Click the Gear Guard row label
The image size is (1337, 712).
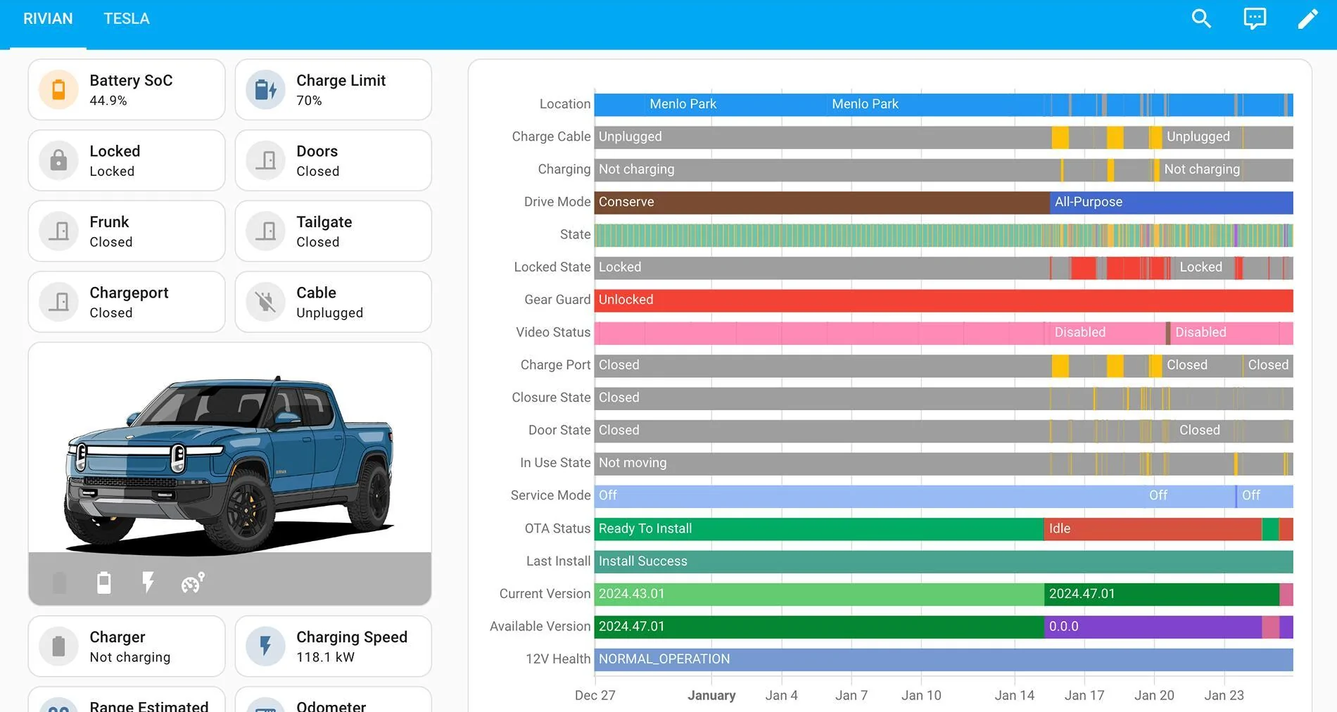click(x=557, y=300)
